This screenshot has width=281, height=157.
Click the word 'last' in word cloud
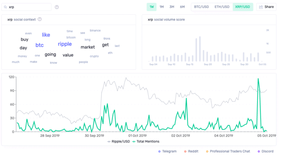(117, 46)
